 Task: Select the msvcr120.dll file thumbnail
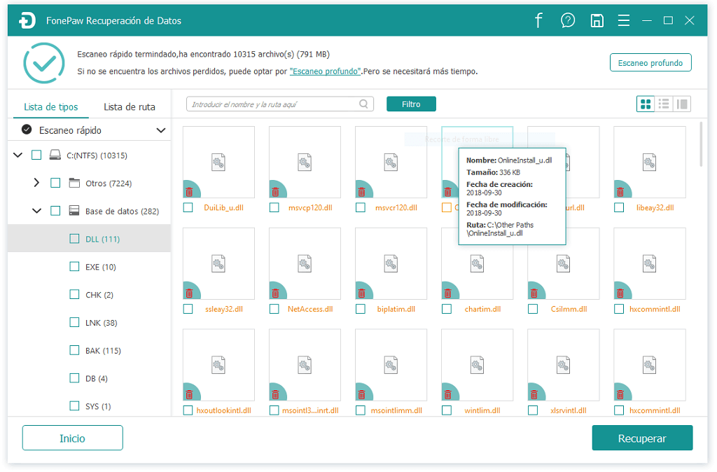(391, 162)
